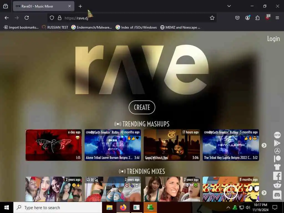The width and height of the screenshot is (284, 213).
Task: Click the TRENDING MASHUPS heading
Action: (x=142, y=124)
